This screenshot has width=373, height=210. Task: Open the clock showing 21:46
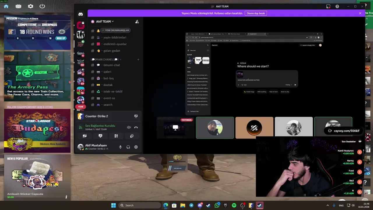[x=364, y=205]
